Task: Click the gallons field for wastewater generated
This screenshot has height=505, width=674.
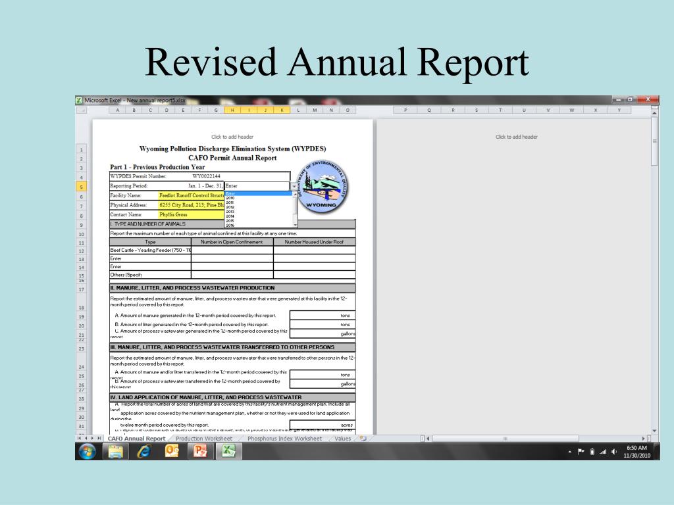Action: (323, 333)
